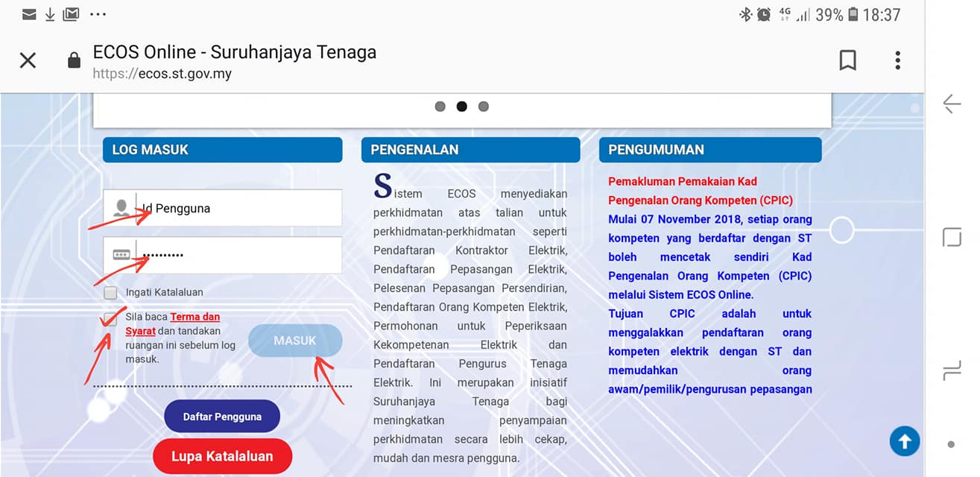Screen dimensions: 980x477
Task: Tap the Android recent apps button
Action: click(x=952, y=370)
